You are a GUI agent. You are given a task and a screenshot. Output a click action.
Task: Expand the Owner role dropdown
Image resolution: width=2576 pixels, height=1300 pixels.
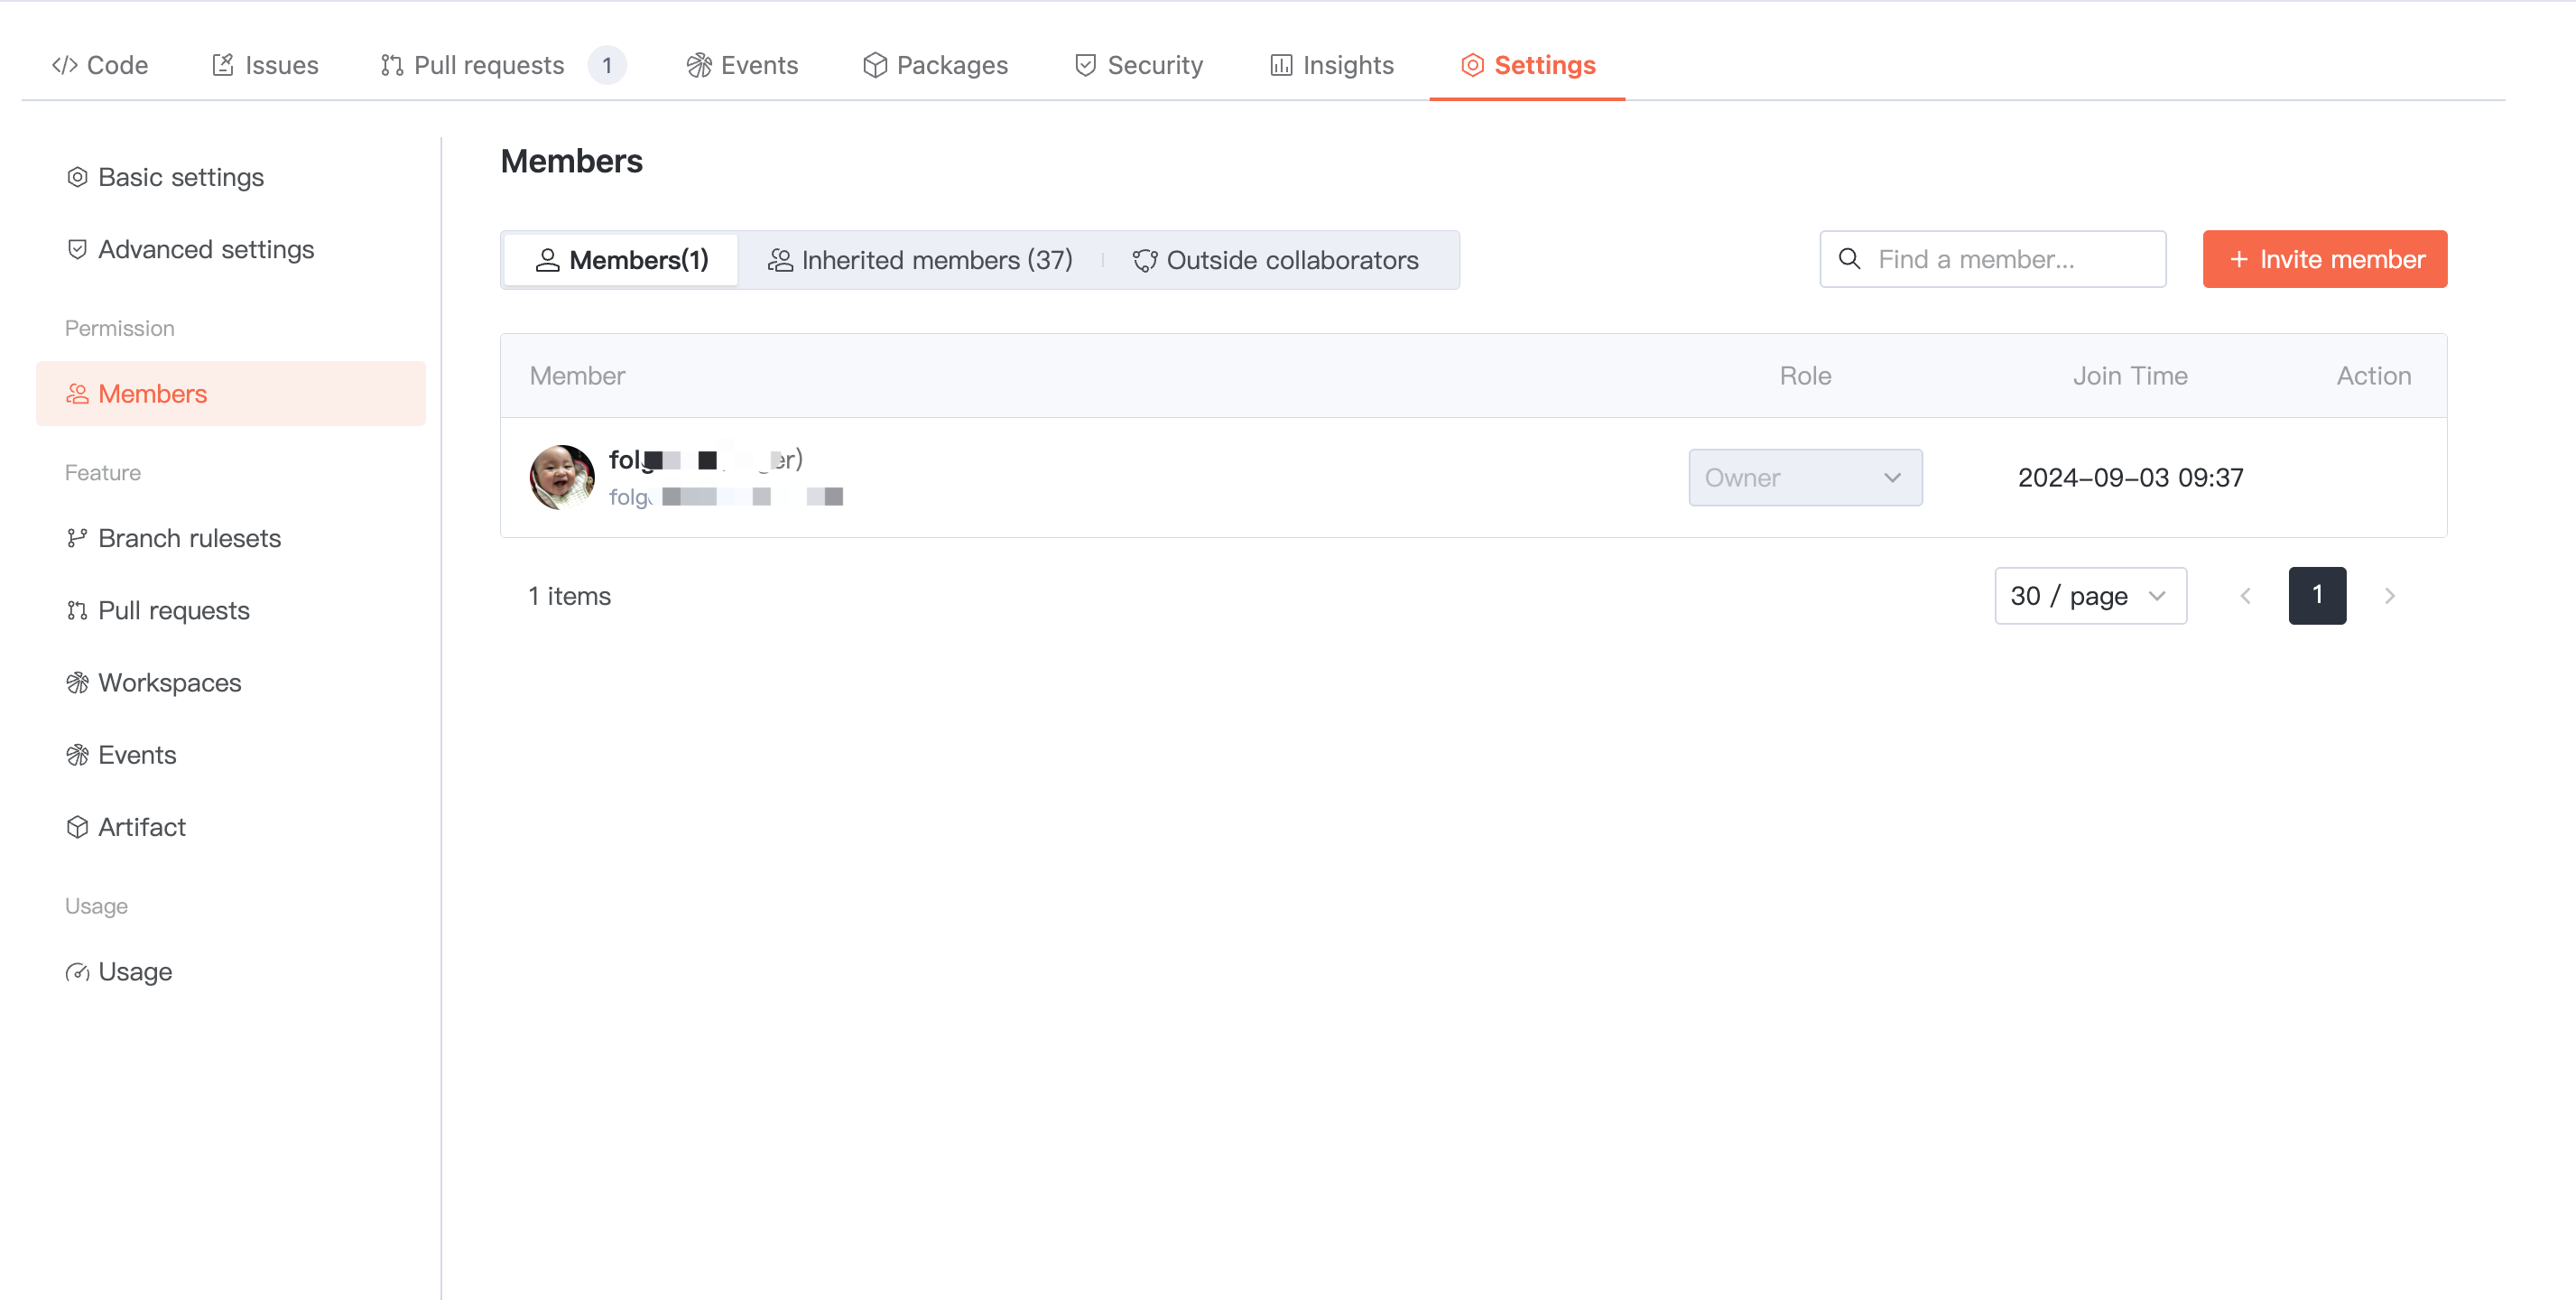(1805, 477)
